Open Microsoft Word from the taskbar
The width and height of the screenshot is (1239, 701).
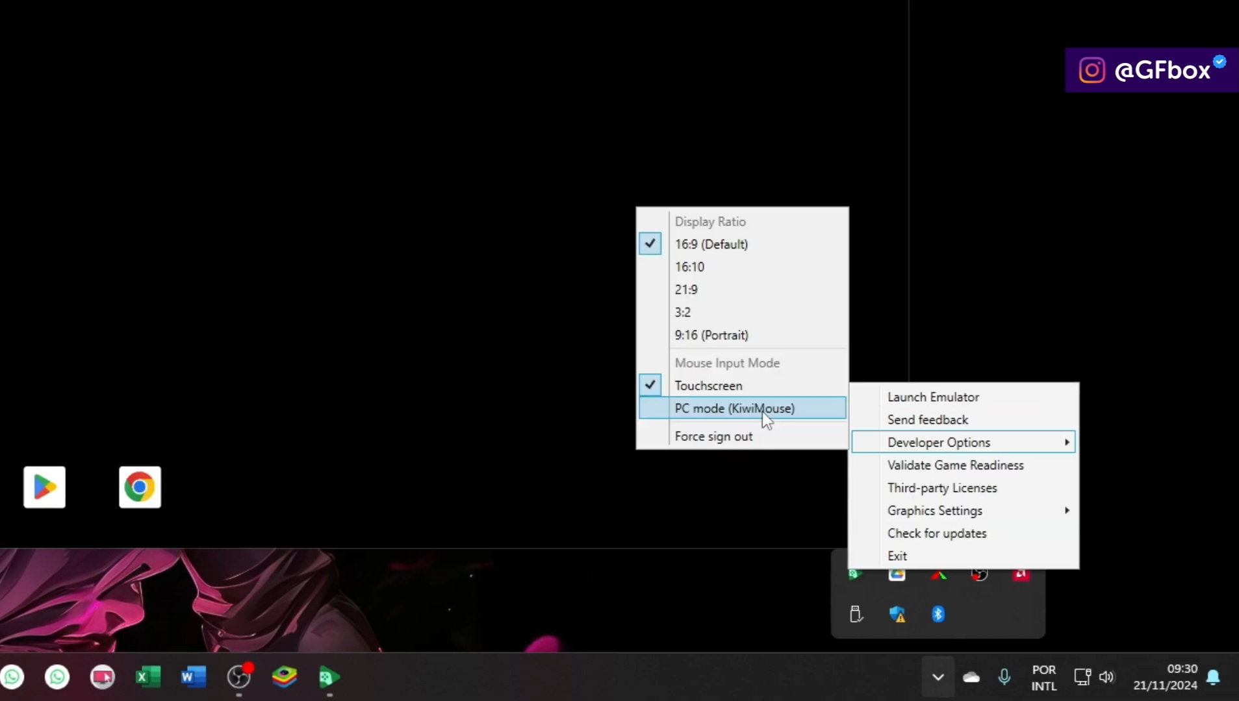192,677
